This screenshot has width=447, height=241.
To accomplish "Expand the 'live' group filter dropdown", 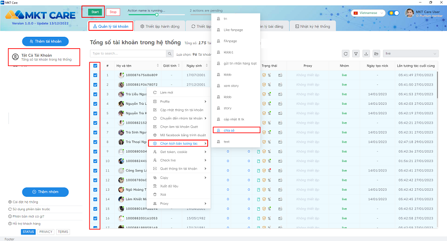I will (411, 54).
